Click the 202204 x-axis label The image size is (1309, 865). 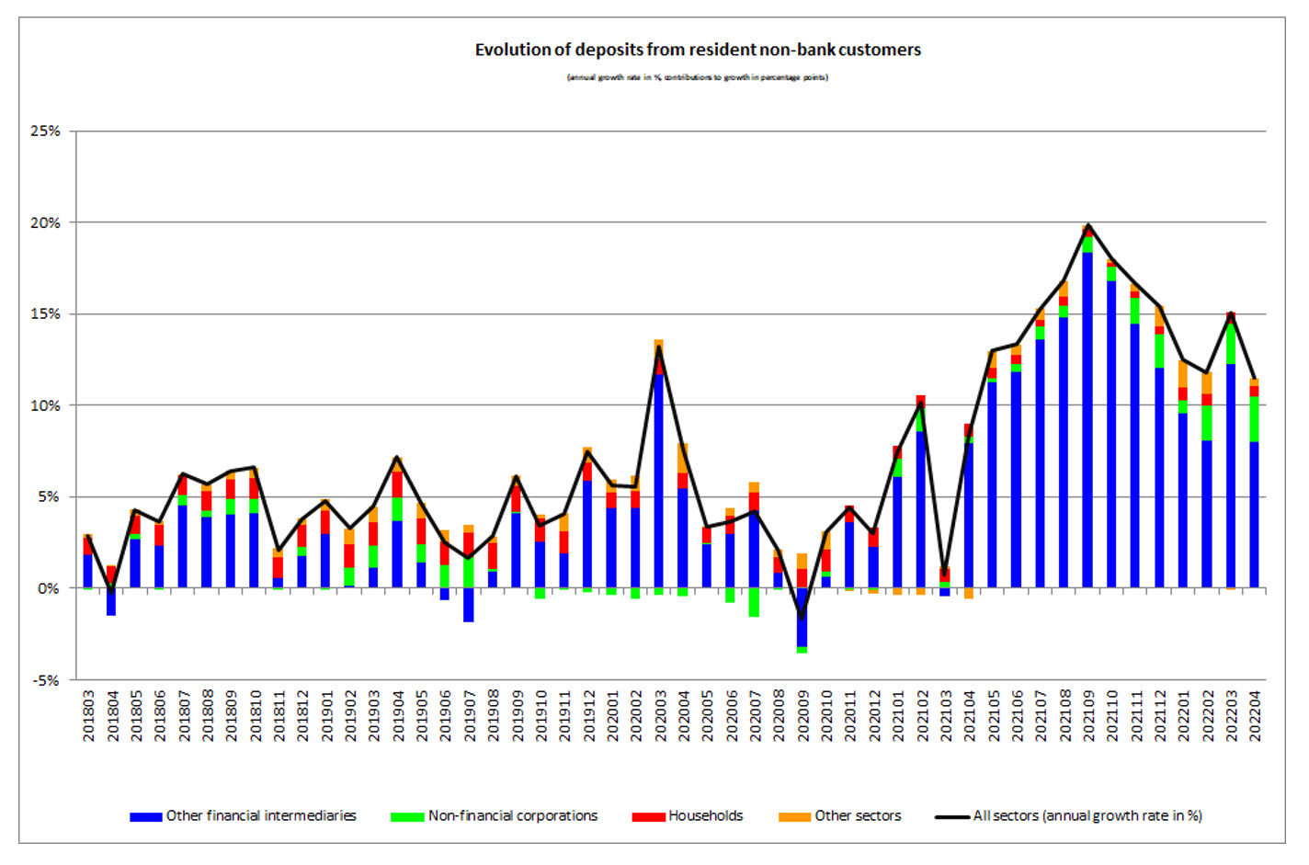click(1255, 716)
